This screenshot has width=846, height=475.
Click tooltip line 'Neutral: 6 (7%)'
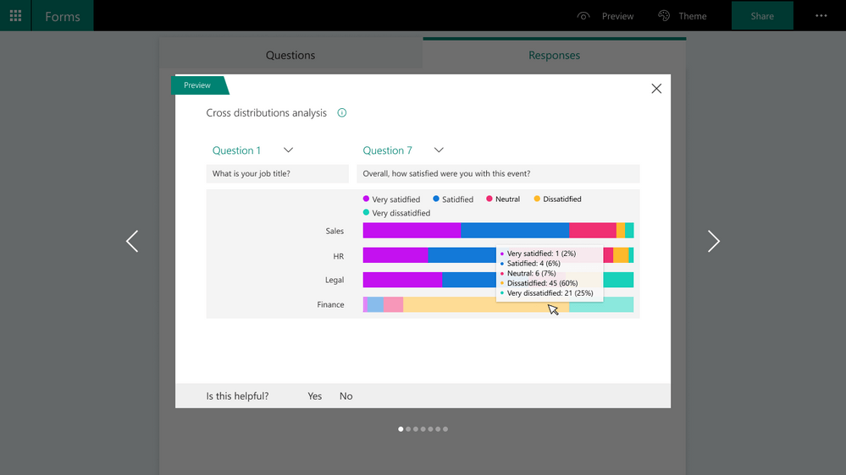pyautogui.click(x=532, y=274)
